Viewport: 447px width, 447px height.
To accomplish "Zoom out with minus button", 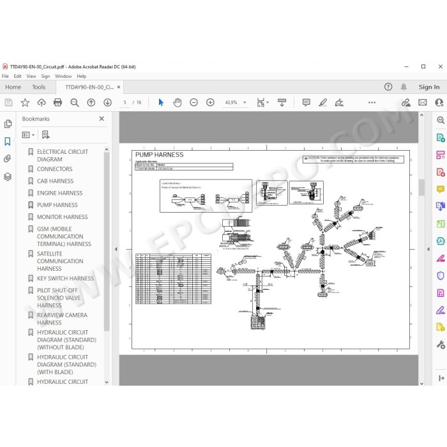I will click(x=193, y=102).
